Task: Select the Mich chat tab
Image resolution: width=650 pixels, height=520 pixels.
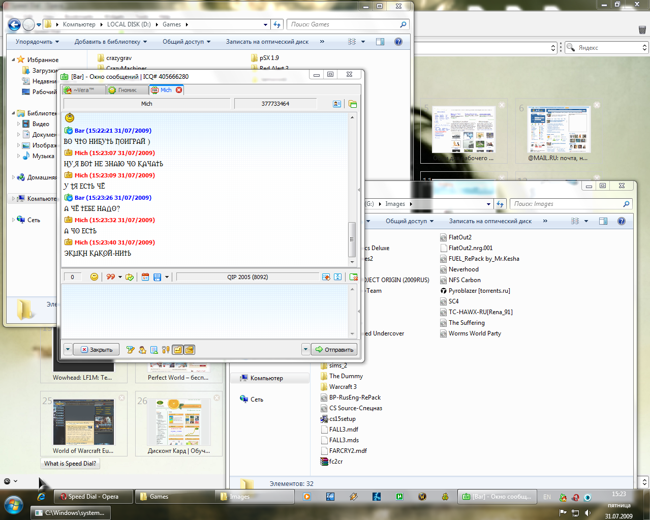Action: pos(166,90)
